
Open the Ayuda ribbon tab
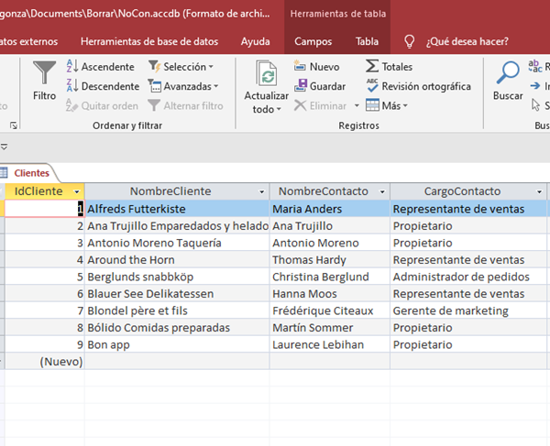pos(255,41)
